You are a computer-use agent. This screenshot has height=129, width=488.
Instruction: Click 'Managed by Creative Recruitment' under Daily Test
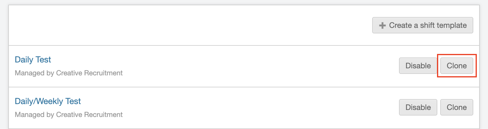pyautogui.click(x=69, y=73)
